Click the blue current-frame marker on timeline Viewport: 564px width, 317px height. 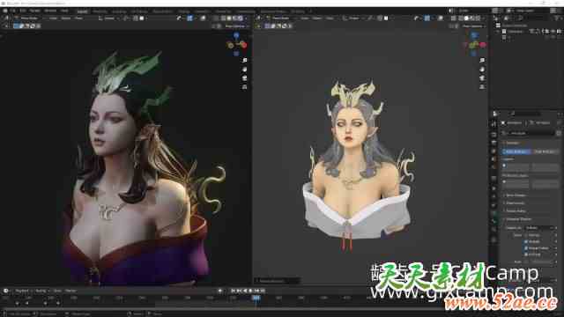tap(256, 298)
